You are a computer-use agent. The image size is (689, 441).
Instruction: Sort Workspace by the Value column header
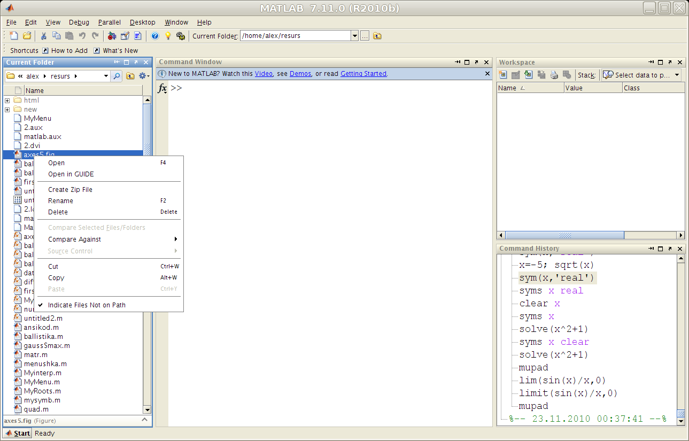[593, 88]
